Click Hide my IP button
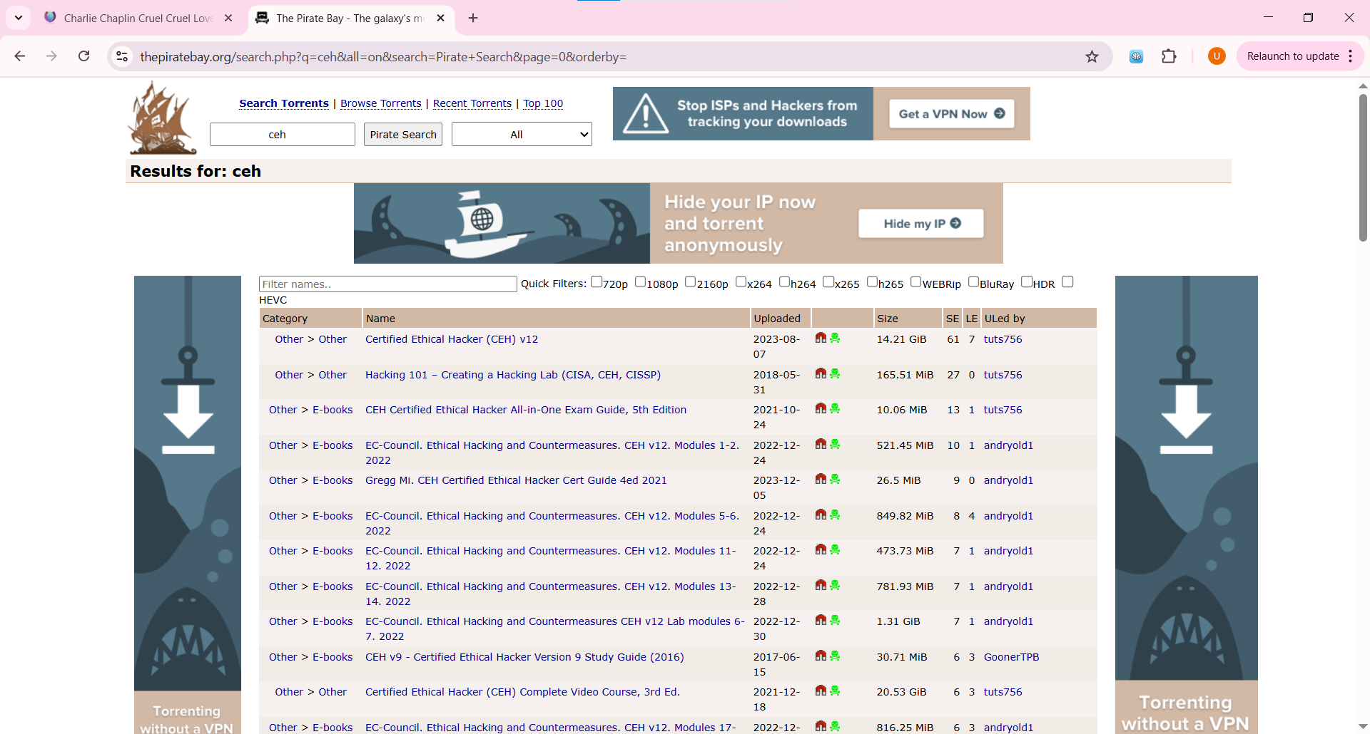The height and width of the screenshot is (734, 1370). (x=921, y=223)
